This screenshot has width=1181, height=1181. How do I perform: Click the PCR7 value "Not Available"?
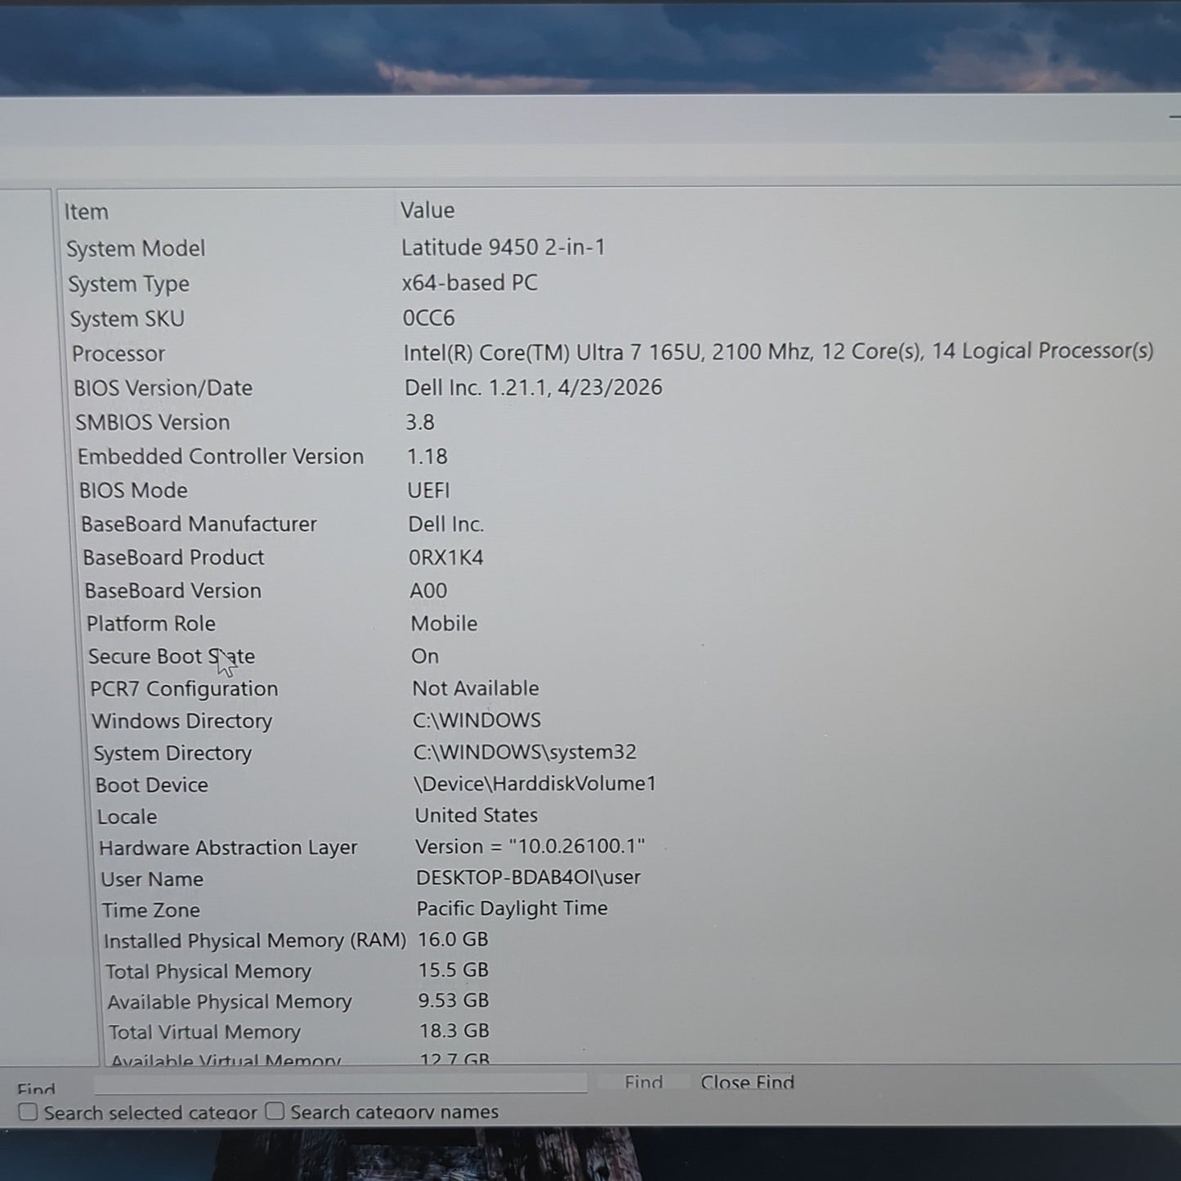pyautogui.click(x=476, y=688)
